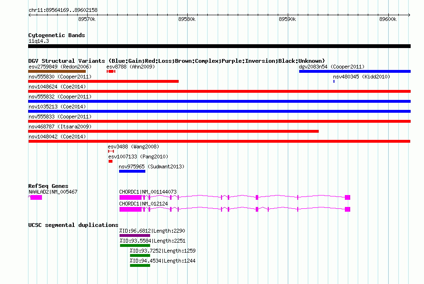This screenshot has height=284, width=424.
Task: Select the red nsv1048042 loss bar
Action: 219,141
